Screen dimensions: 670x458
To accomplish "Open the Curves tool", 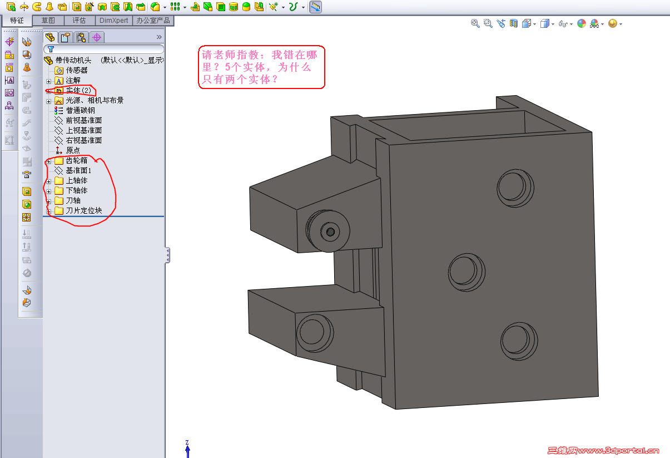I will (294, 7).
